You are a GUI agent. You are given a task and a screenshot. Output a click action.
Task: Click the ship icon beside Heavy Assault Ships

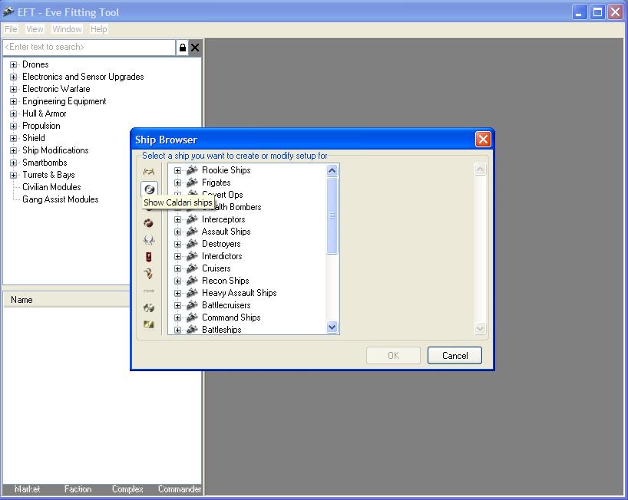click(192, 293)
